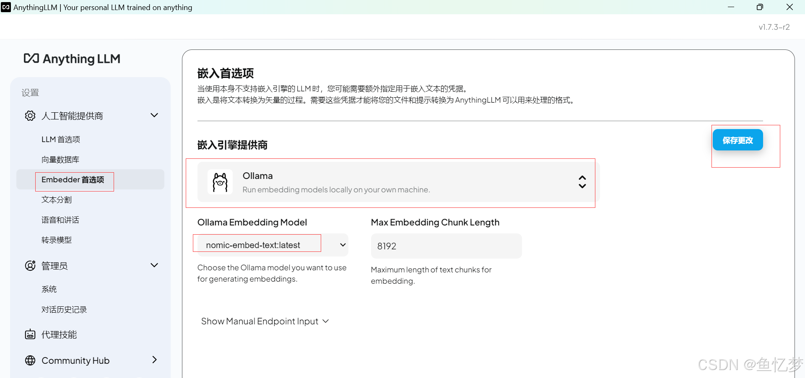
Task: Click the Ollama llama icon
Action: [x=220, y=182]
